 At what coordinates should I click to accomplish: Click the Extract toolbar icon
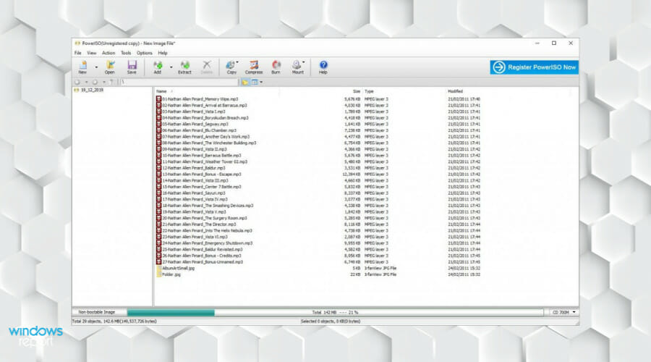(184, 67)
